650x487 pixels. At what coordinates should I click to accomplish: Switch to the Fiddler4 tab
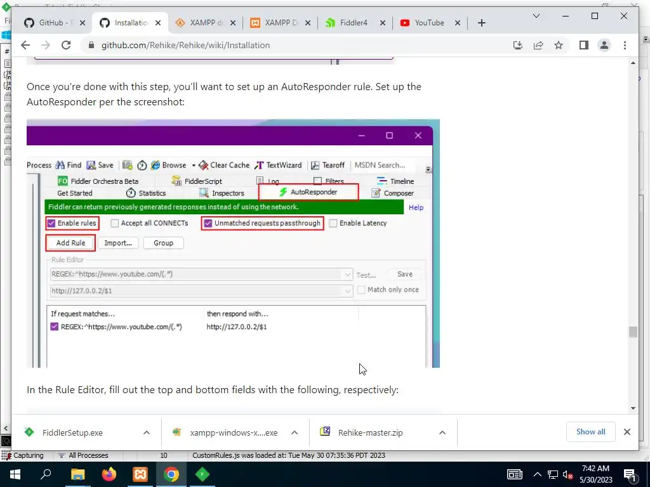pyautogui.click(x=355, y=23)
